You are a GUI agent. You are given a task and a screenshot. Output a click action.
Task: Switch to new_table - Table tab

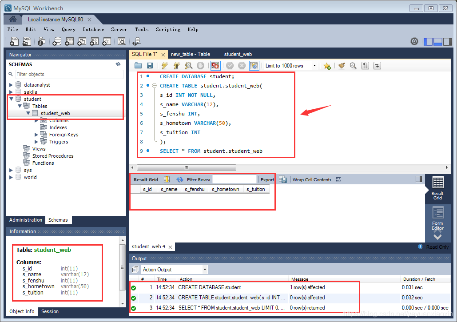click(191, 54)
